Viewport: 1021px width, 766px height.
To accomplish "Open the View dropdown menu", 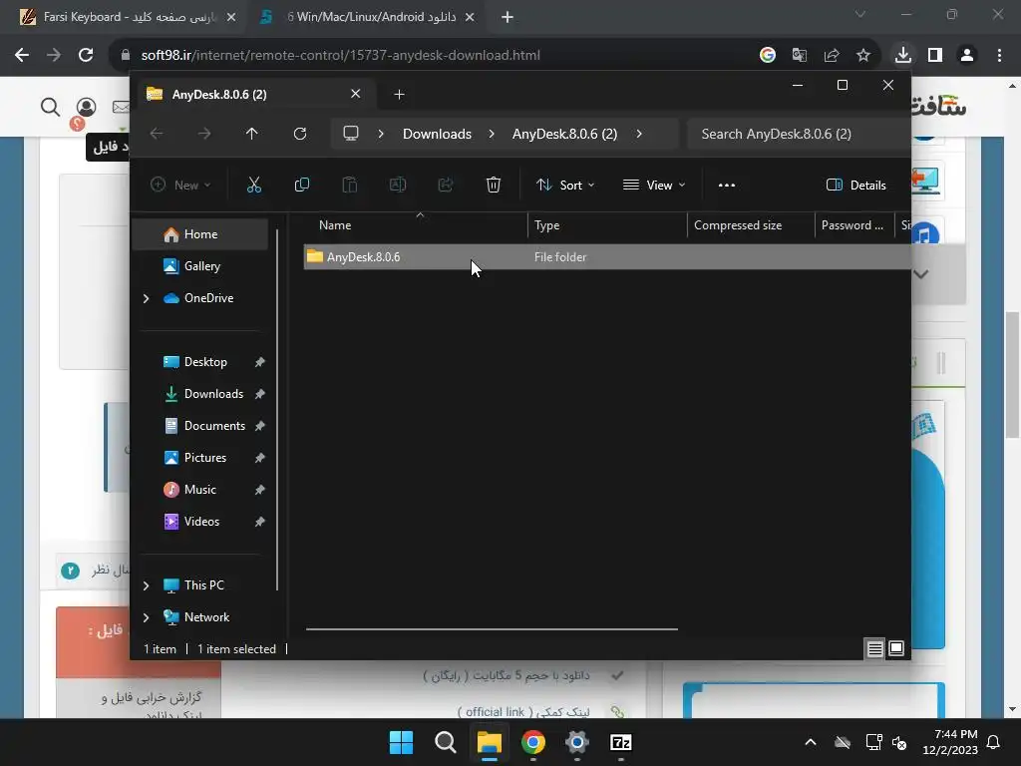I will pyautogui.click(x=654, y=185).
